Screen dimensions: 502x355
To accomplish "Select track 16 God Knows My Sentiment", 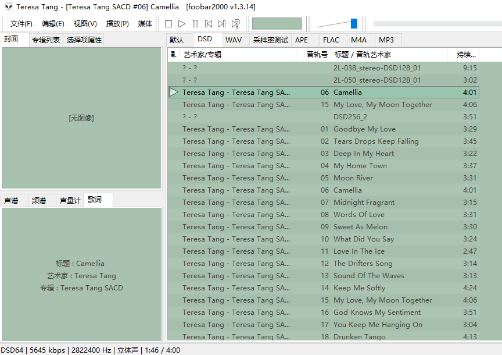I will point(324,313).
